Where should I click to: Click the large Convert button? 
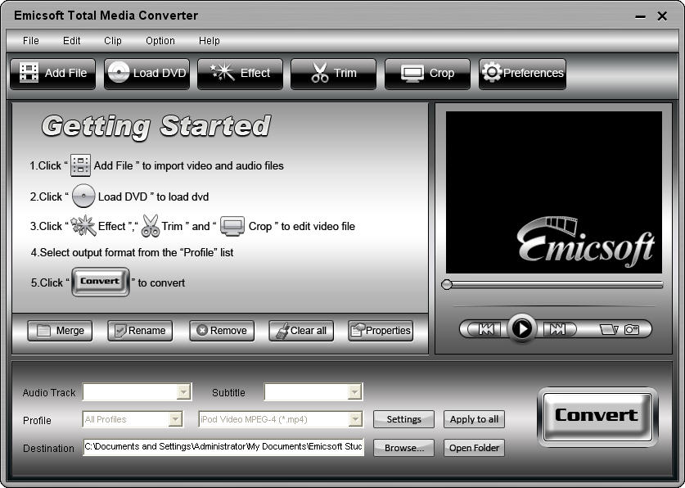597,417
